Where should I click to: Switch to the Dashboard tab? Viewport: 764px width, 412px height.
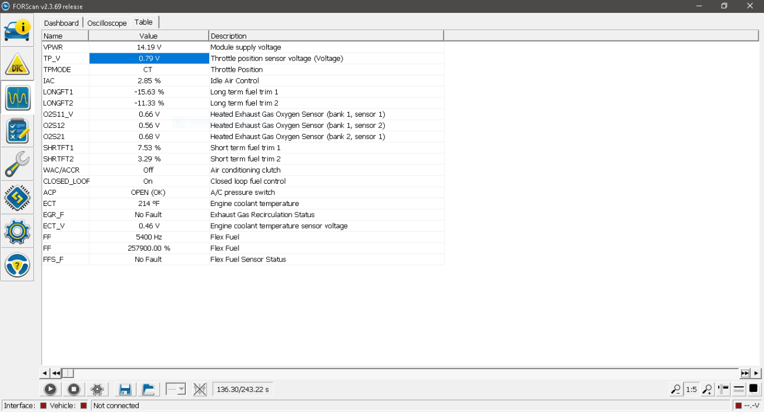point(61,23)
